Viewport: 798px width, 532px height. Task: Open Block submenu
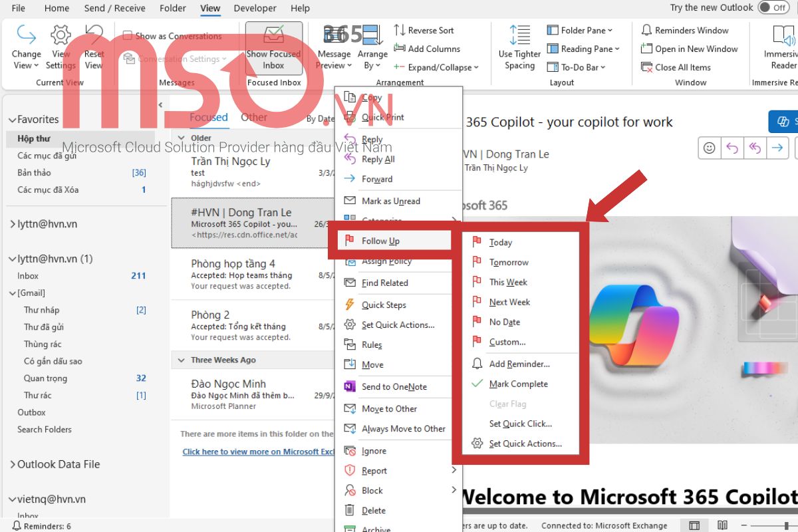[x=399, y=490]
